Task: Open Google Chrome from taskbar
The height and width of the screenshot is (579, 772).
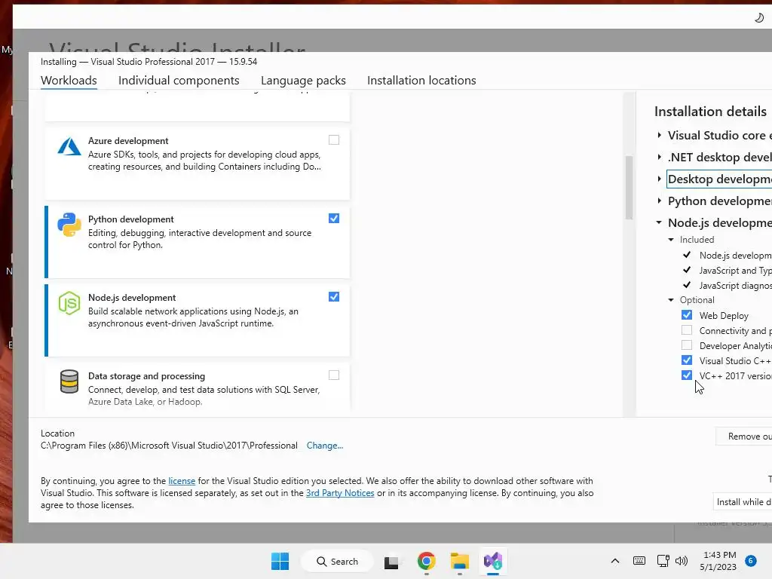Action: pyautogui.click(x=427, y=561)
